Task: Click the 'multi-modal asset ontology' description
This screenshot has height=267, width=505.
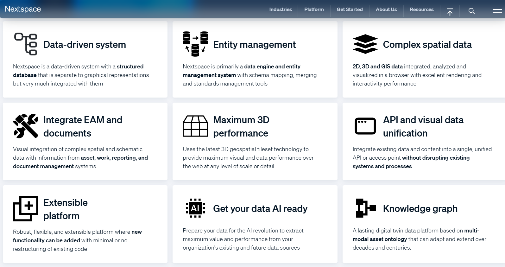Action: click(420, 239)
